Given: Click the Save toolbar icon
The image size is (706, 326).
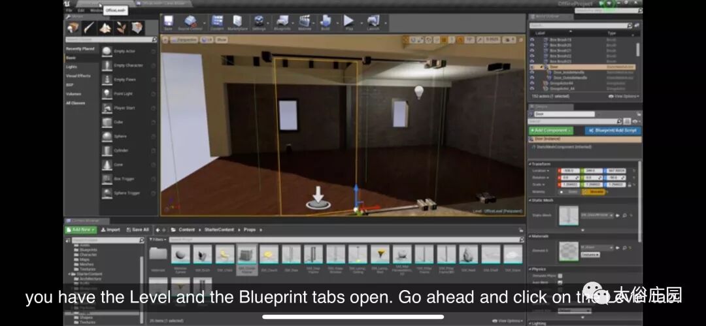Looking at the screenshot, I should [x=168, y=22].
